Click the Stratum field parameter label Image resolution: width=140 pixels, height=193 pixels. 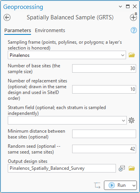[57, 110]
